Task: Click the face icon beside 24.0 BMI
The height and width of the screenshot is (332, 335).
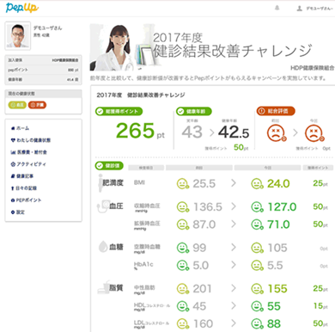Action: click(257, 184)
